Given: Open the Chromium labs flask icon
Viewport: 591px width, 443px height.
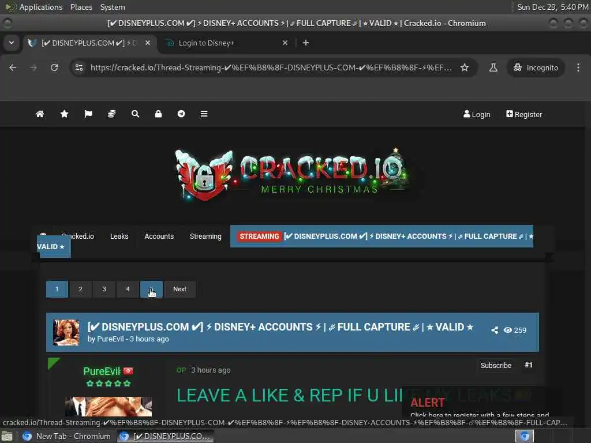Looking at the screenshot, I should click(x=493, y=67).
